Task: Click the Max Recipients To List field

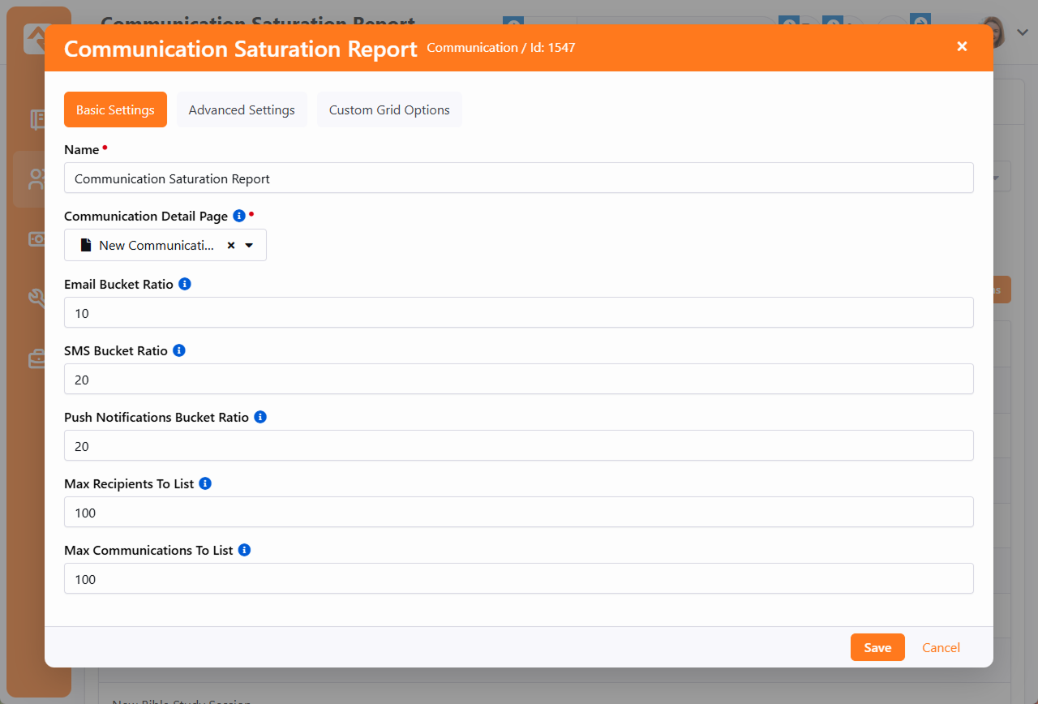Action: [x=519, y=512]
